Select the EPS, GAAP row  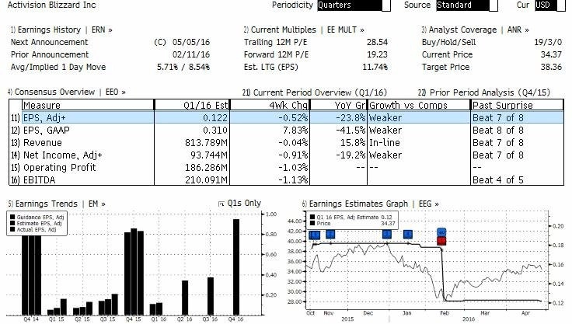[x=286, y=131]
